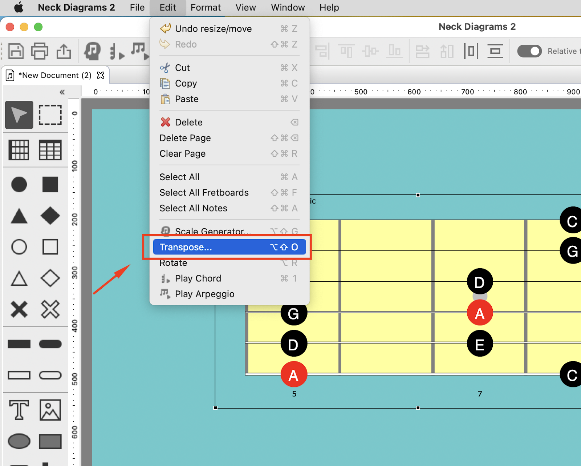
Task: Pick the filled circle note marker
Action: [19, 185]
